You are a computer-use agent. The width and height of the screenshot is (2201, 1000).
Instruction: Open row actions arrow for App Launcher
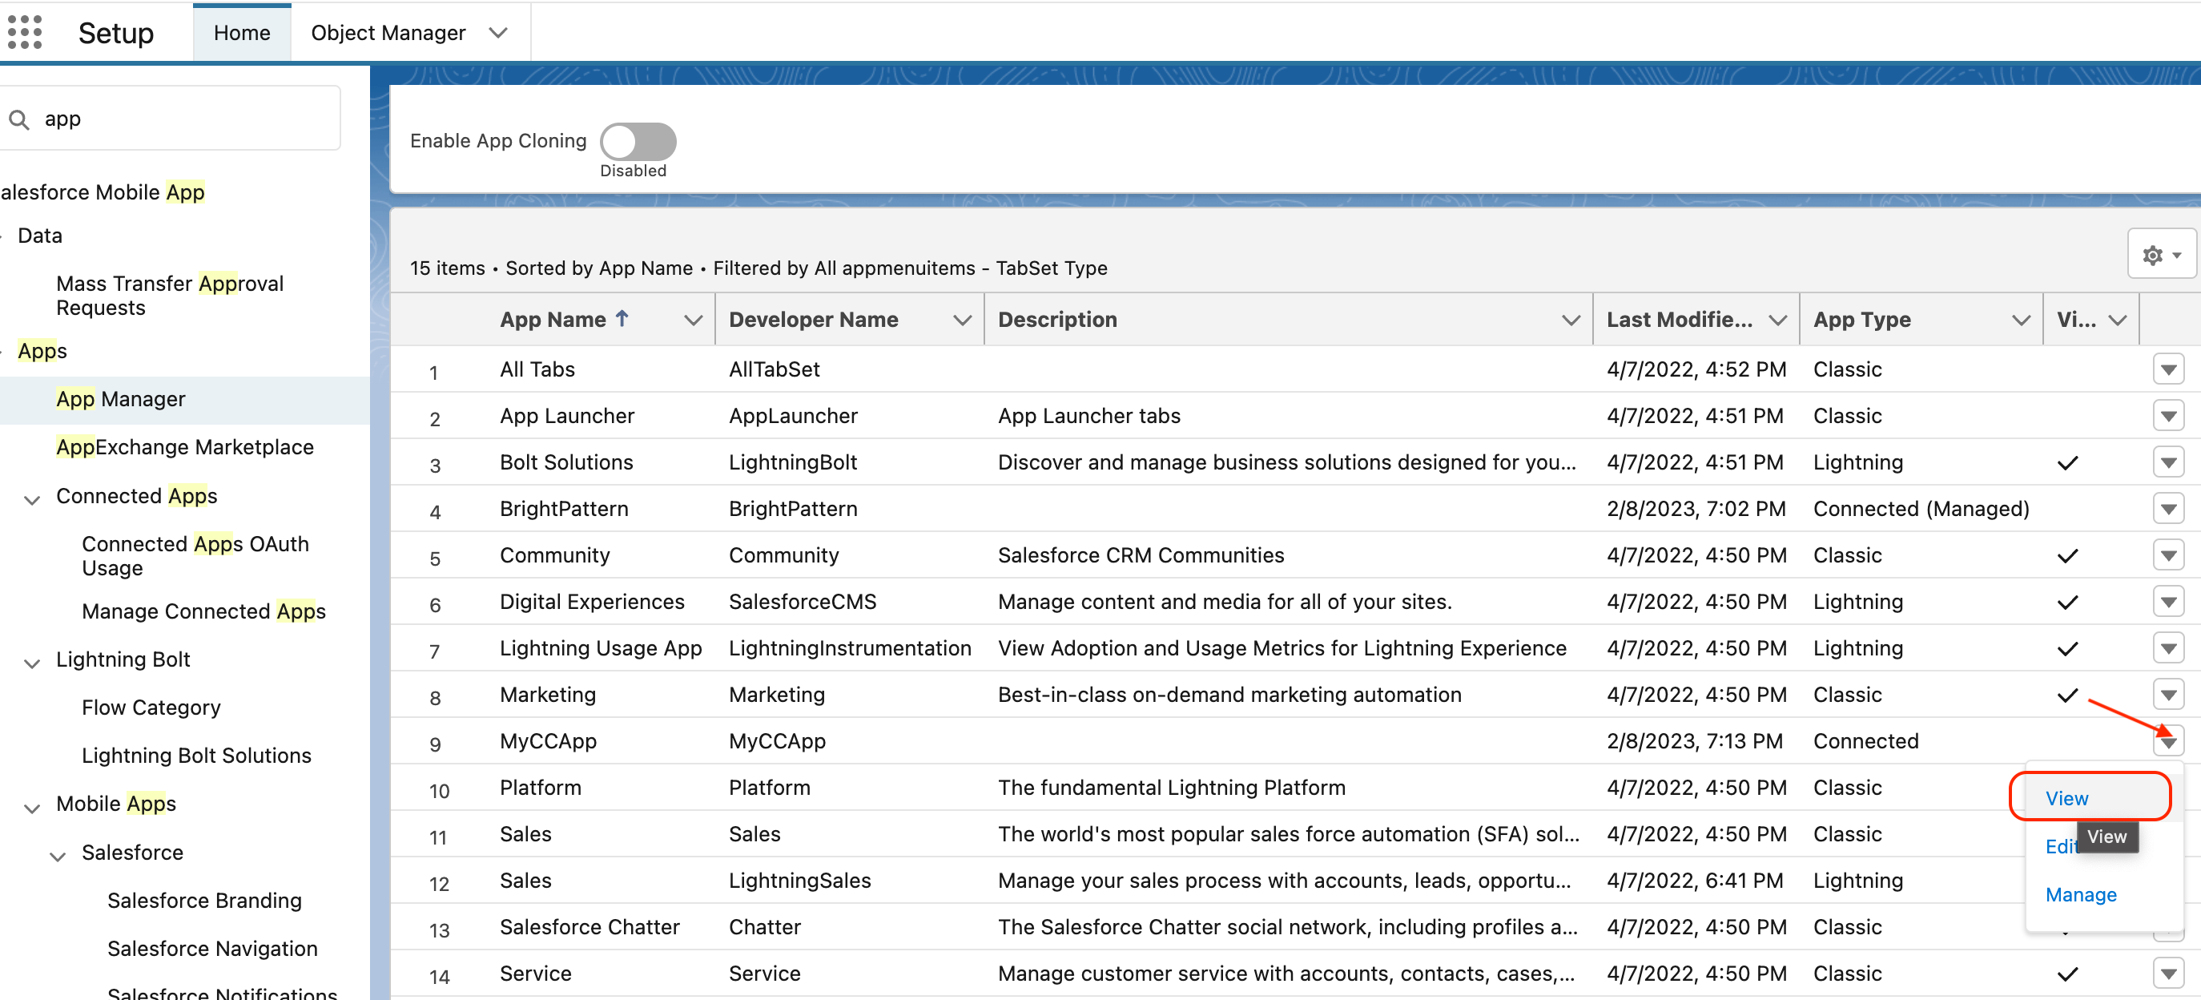[x=2167, y=416]
